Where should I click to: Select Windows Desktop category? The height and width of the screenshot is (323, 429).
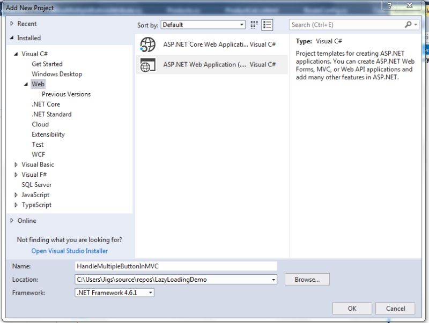57,74
